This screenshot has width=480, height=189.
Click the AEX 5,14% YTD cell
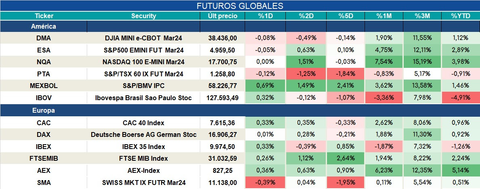click(x=461, y=170)
